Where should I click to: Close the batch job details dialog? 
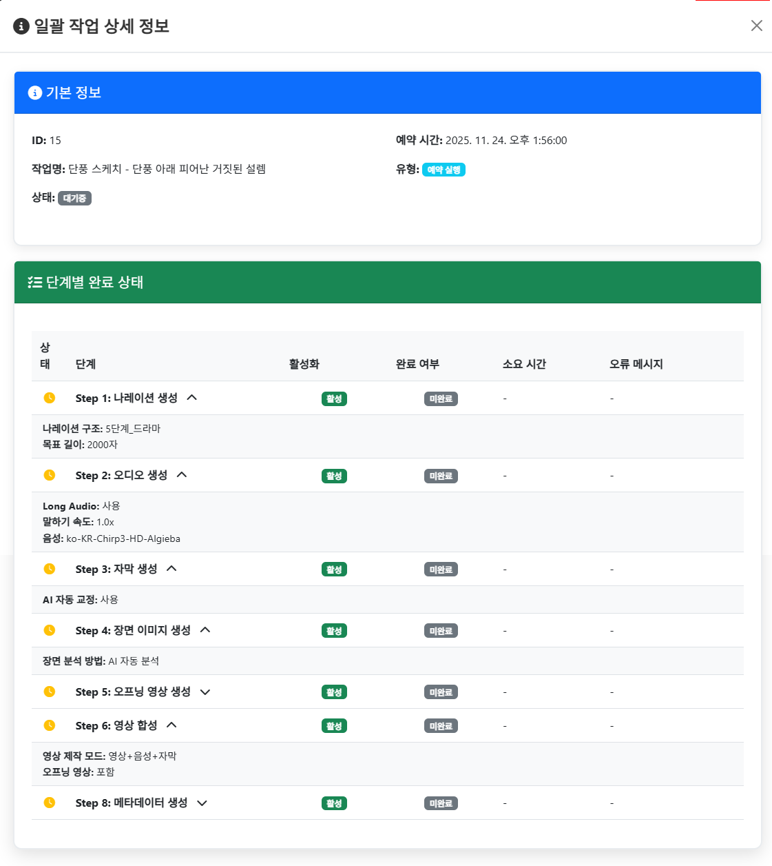pos(756,26)
